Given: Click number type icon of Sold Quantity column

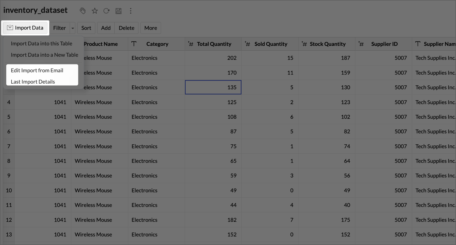Looking at the screenshot, I should [247, 44].
